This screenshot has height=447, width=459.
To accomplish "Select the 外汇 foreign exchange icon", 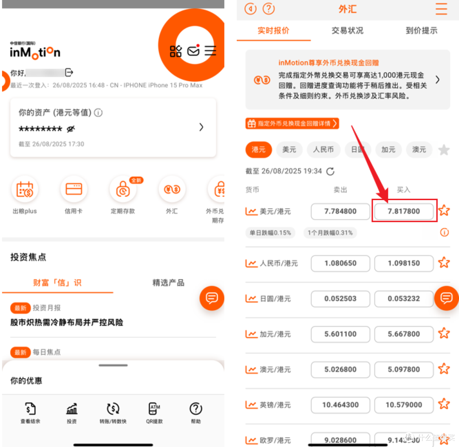I will pyautogui.click(x=172, y=190).
